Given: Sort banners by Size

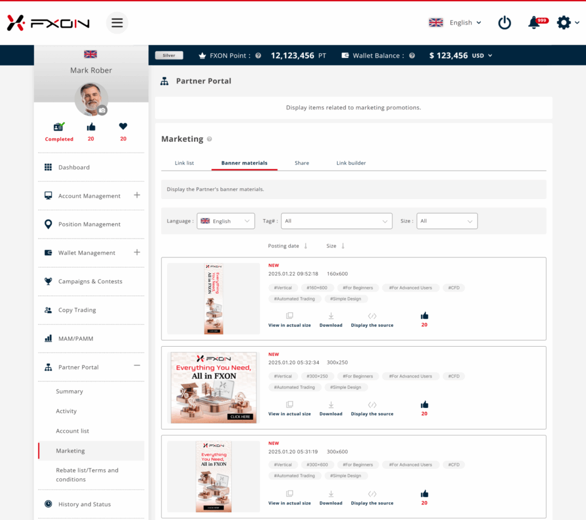Looking at the screenshot, I should [x=335, y=246].
